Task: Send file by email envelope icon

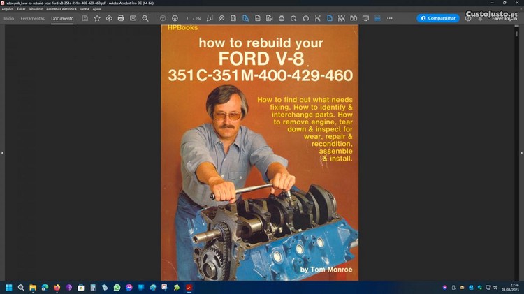Action: point(133,18)
